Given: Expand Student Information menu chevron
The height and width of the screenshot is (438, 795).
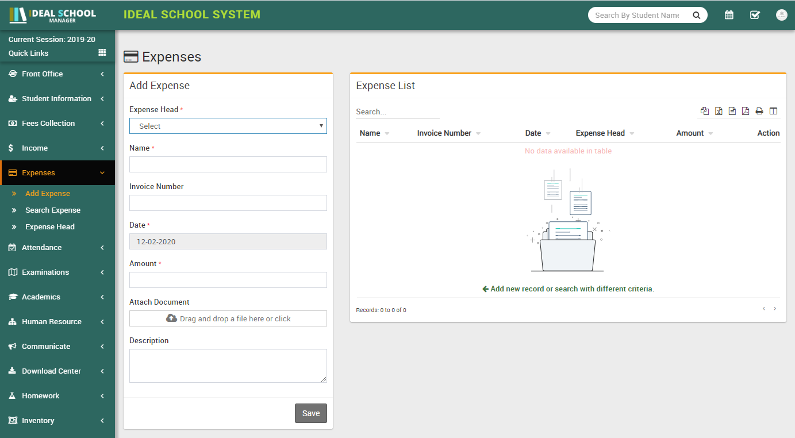Looking at the screenshot, I should pos(102,99).
